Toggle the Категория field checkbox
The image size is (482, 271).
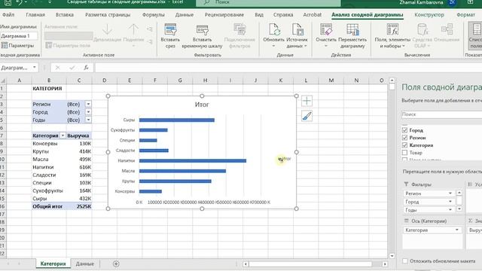[x=404, y=145]
